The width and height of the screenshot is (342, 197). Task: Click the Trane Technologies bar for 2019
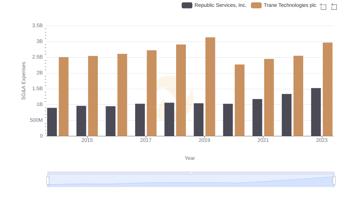(210, 87)
